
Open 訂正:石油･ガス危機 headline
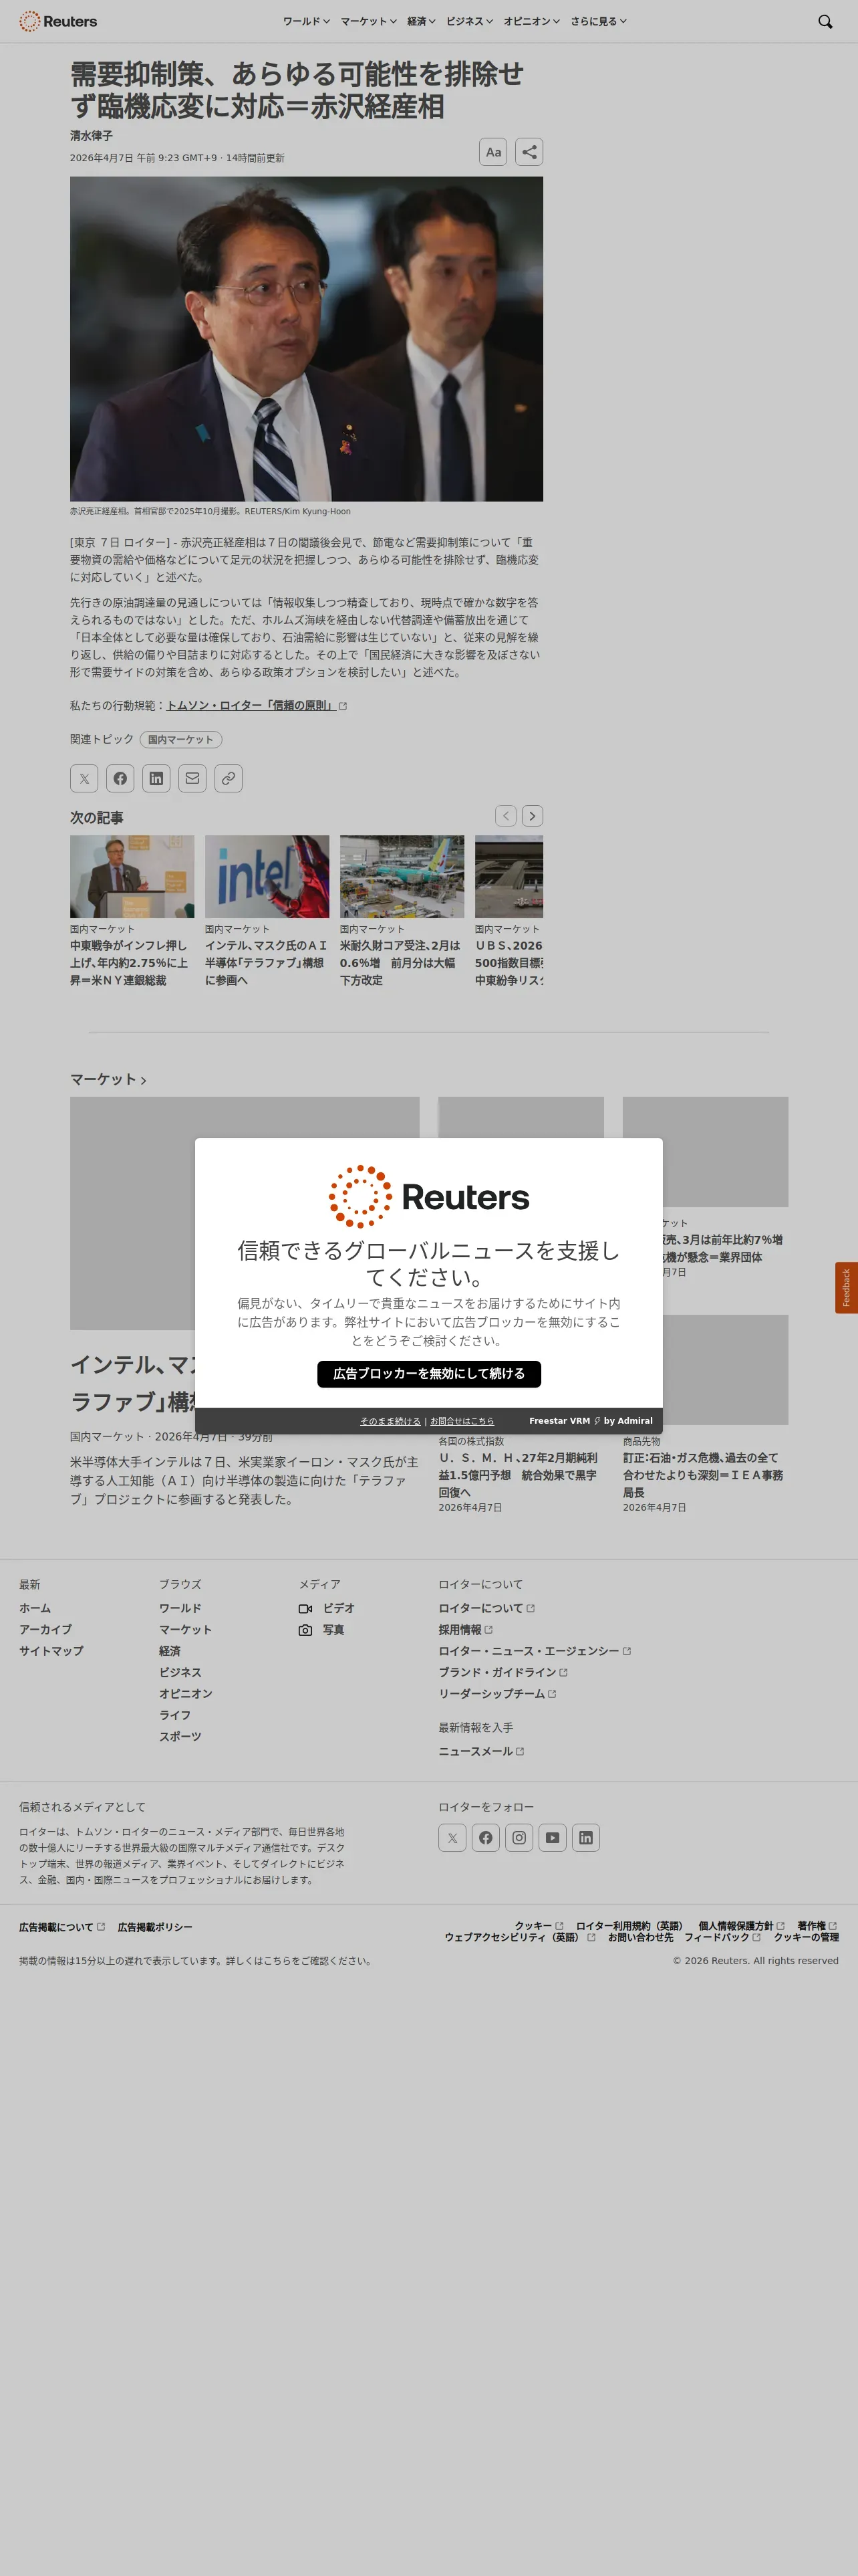pos(704,1475)
